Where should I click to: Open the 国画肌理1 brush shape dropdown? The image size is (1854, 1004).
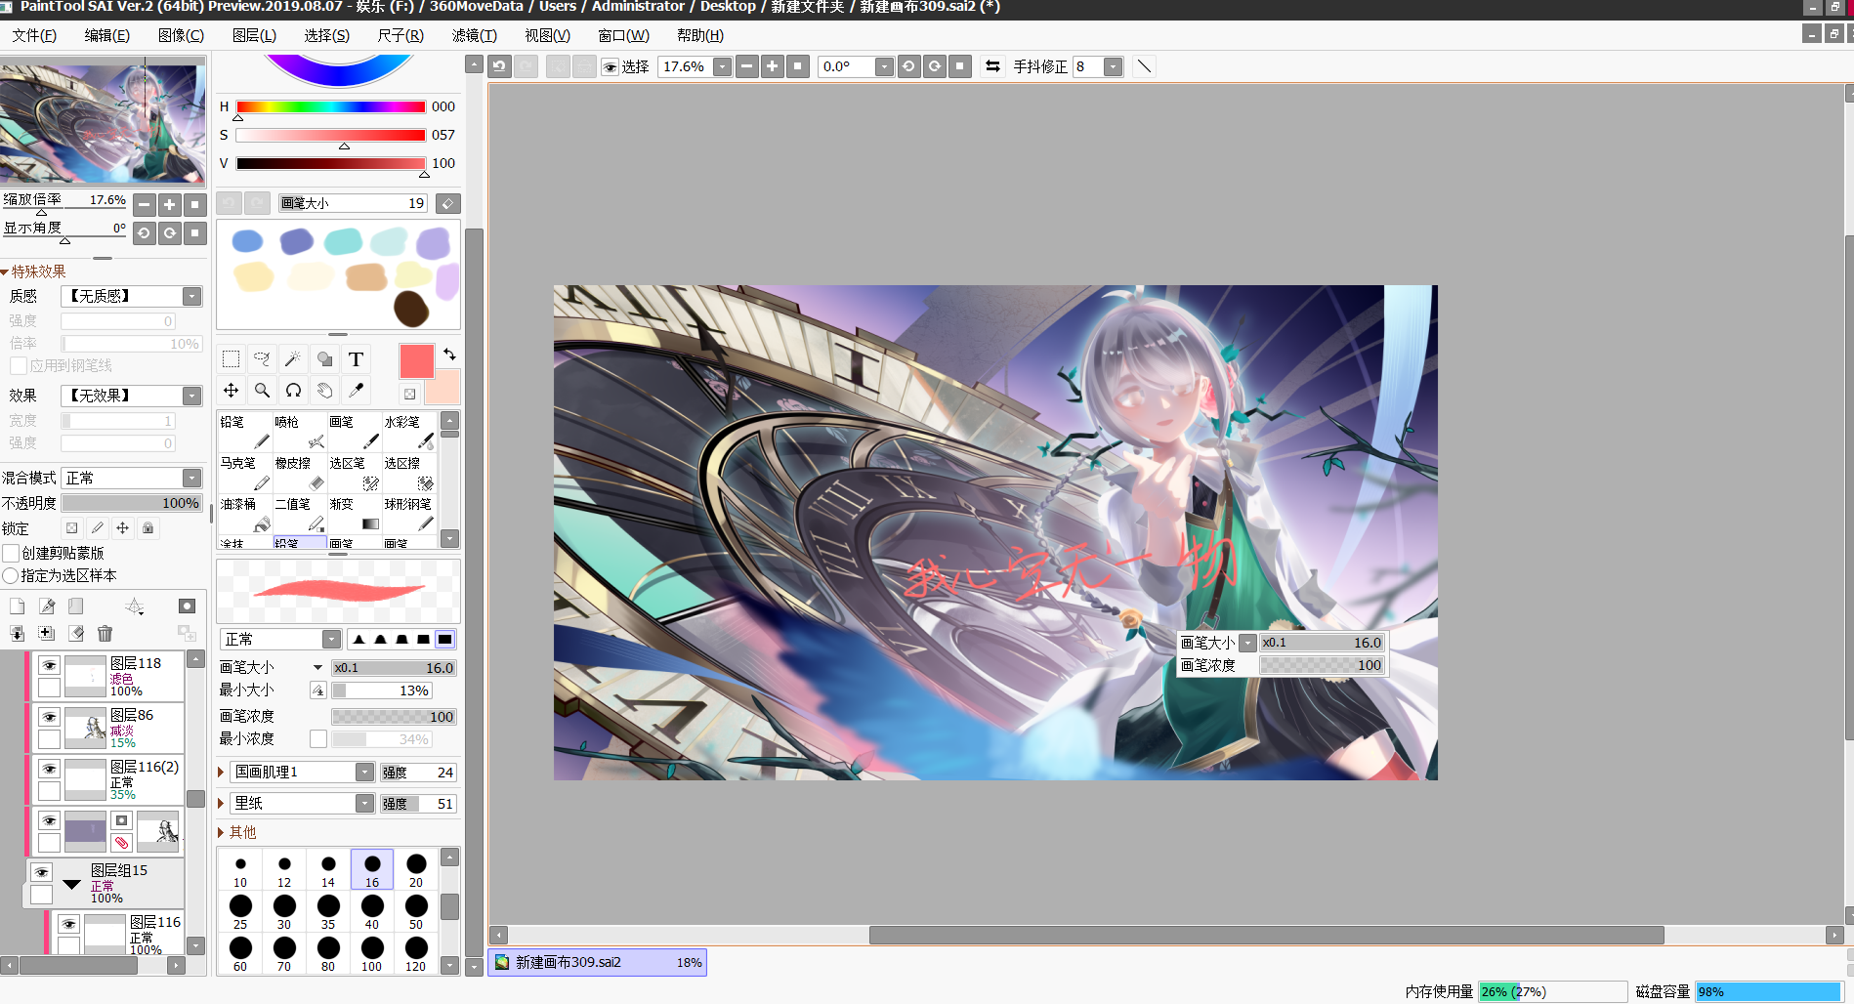[x=364, y=772]
